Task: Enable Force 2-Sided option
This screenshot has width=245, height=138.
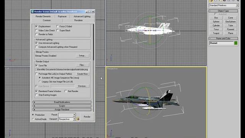Action: pyautogui.click(x=57, y=26)
